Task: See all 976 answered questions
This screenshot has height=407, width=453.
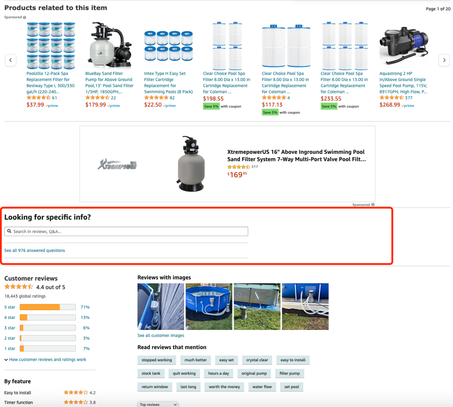Action: click(35, 250)
